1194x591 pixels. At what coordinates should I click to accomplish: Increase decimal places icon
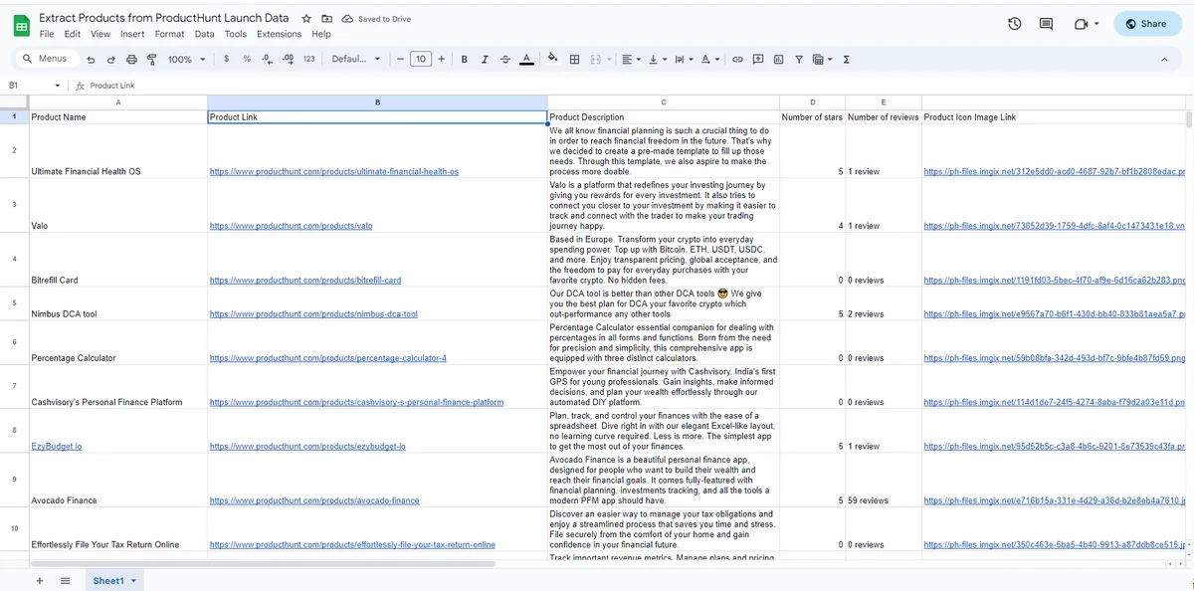289,59
